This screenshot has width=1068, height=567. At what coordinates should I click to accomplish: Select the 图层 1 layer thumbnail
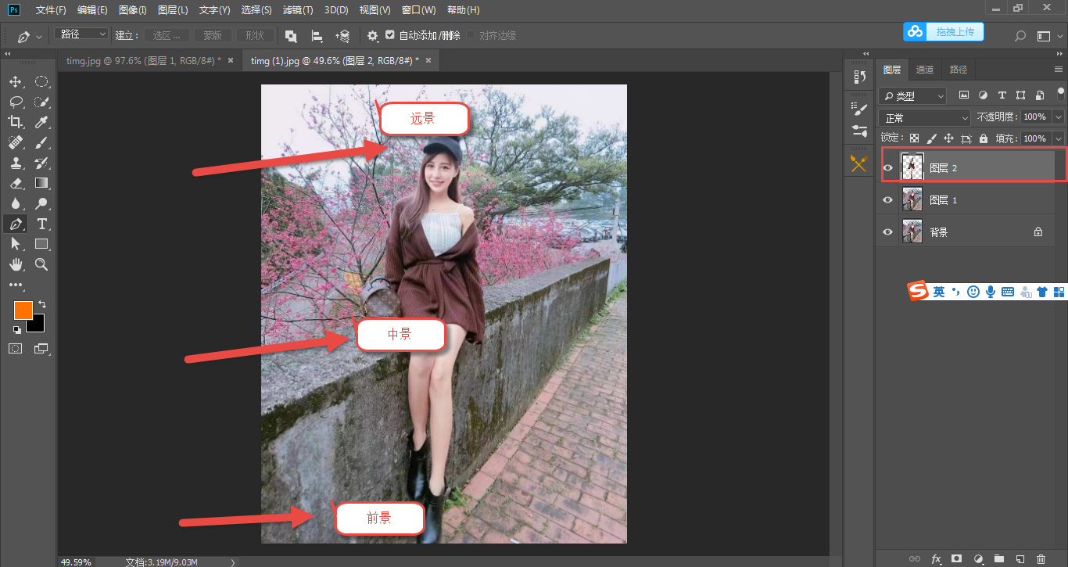tap(912, 200)
